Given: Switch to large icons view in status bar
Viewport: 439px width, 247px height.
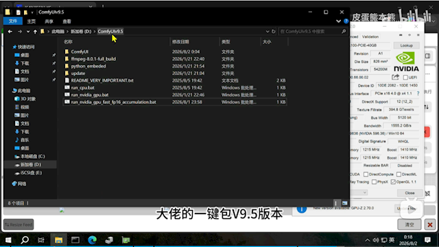Looking at the screenshot, I should click(x=344, y=203).
